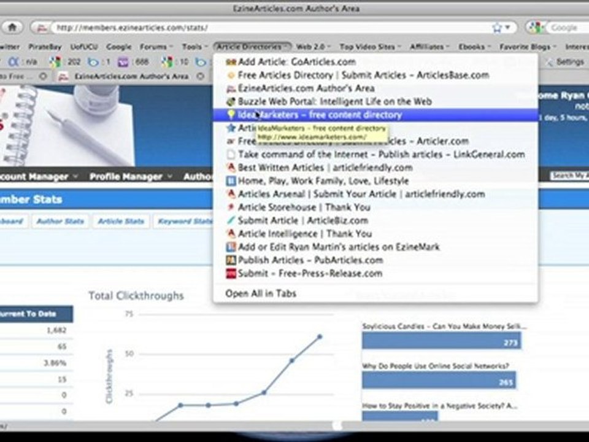Viewport: 589px width, 442px height.
Task: Open the UofUCU bookmark
Action: 84,47
